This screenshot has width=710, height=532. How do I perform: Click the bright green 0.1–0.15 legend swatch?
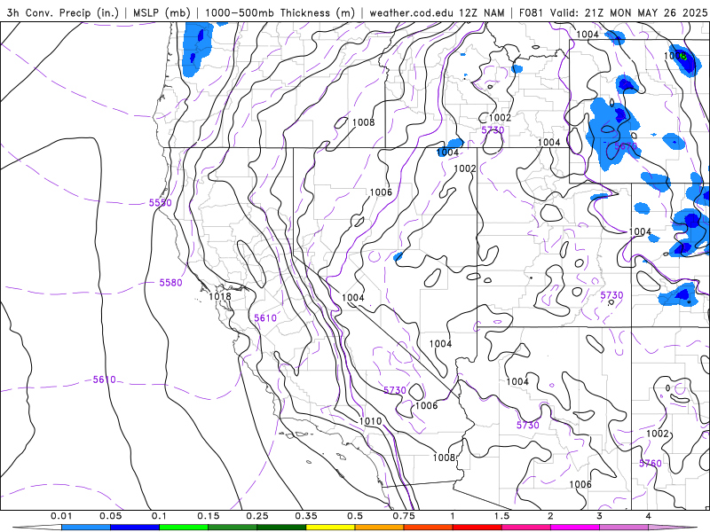pos(184,528)
